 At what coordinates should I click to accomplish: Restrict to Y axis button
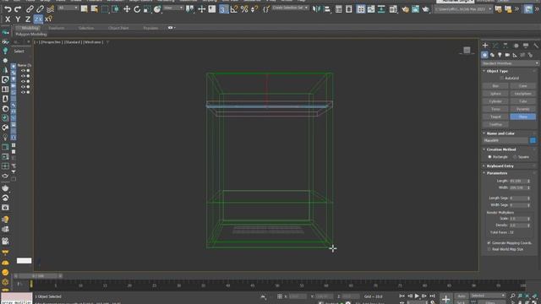click(x=18, y=19)
